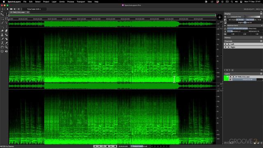Adjust the Time Fade slider
This screenshot has width=263, height=148.
34,9
